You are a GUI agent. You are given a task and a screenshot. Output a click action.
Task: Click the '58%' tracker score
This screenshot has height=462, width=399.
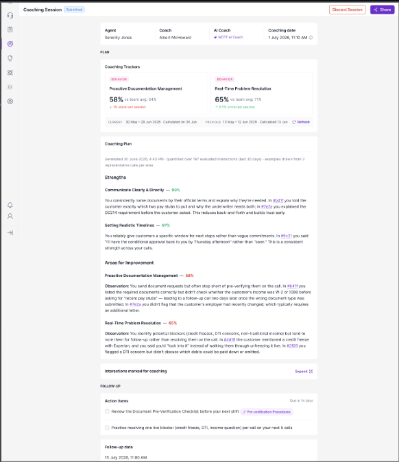(x=116, y=99)
